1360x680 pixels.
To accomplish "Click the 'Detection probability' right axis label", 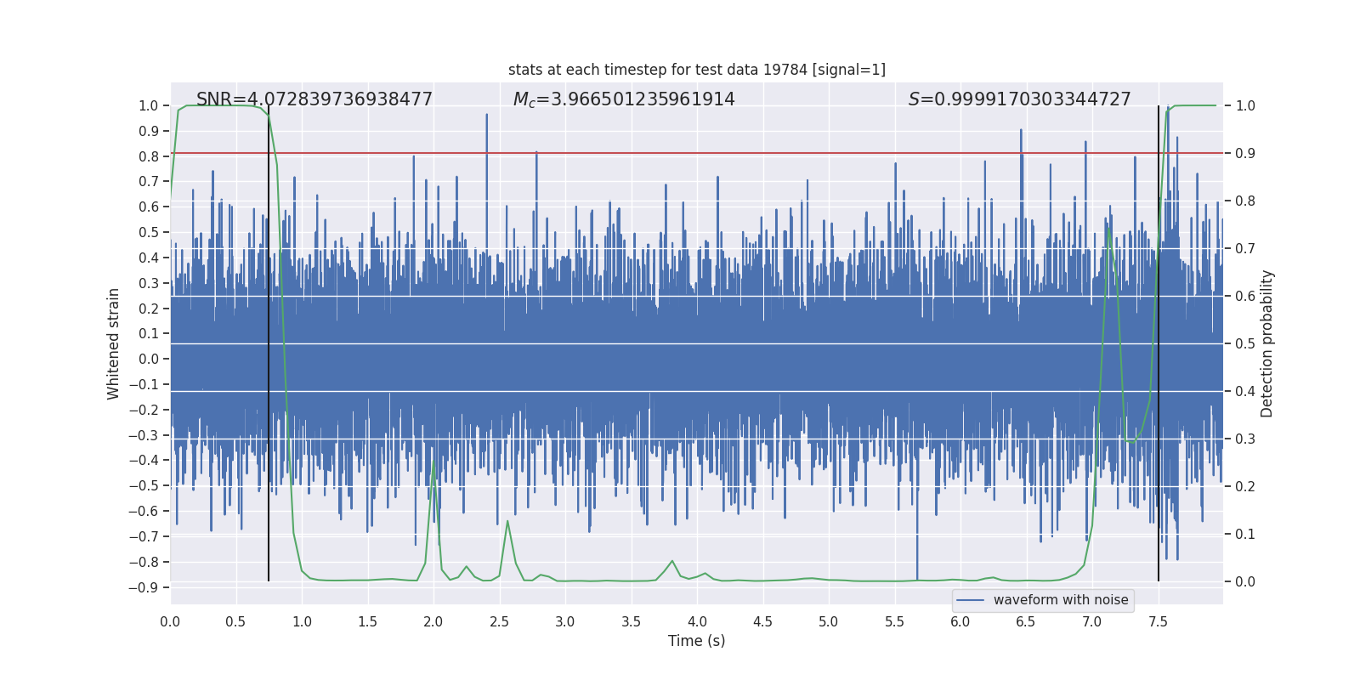I will point(1266,343).
